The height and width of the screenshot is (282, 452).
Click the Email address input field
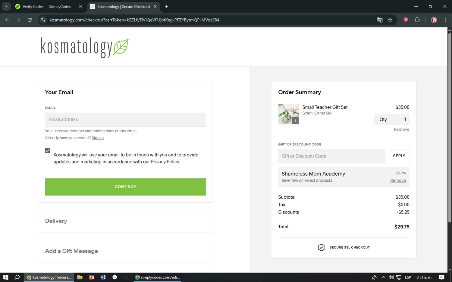125,120
